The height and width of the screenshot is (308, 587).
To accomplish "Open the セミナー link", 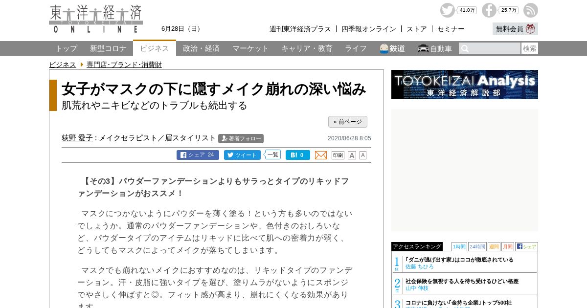I will click(x=451, y=29).
